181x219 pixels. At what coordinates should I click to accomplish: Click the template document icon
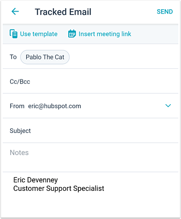coord(14,34)
